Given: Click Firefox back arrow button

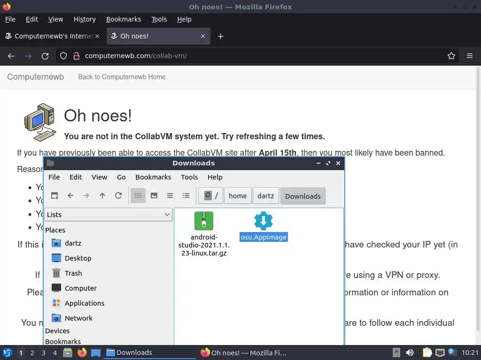Looking at the screenshot, I should [x=11, y=56].
